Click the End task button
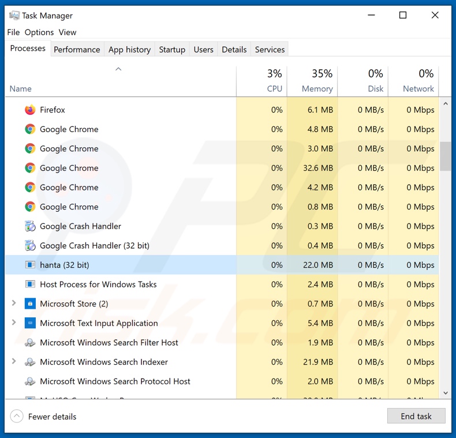Screen dimensions: 456x438 [416, 416]
